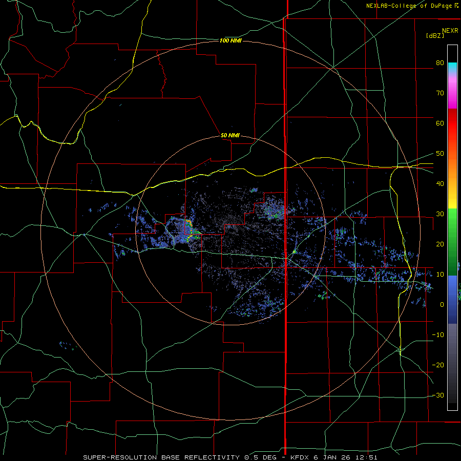This screenshot has height=461, width=461.
Task: Click the -20 value on the dBZ scale
Action: (x=438, y=365)
